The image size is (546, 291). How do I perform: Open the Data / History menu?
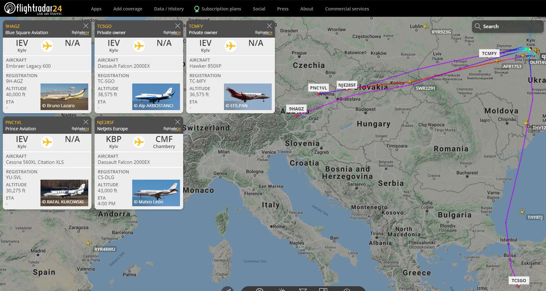(x=169, y=9)
